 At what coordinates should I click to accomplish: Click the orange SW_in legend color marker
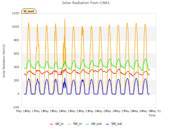tap(69, 124)
